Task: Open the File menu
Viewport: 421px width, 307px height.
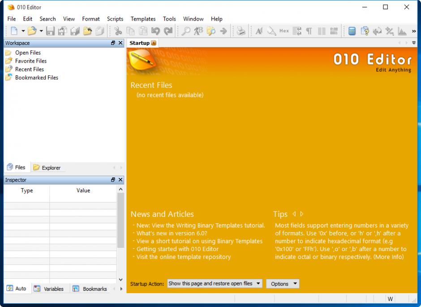Action: click(12, 19)
